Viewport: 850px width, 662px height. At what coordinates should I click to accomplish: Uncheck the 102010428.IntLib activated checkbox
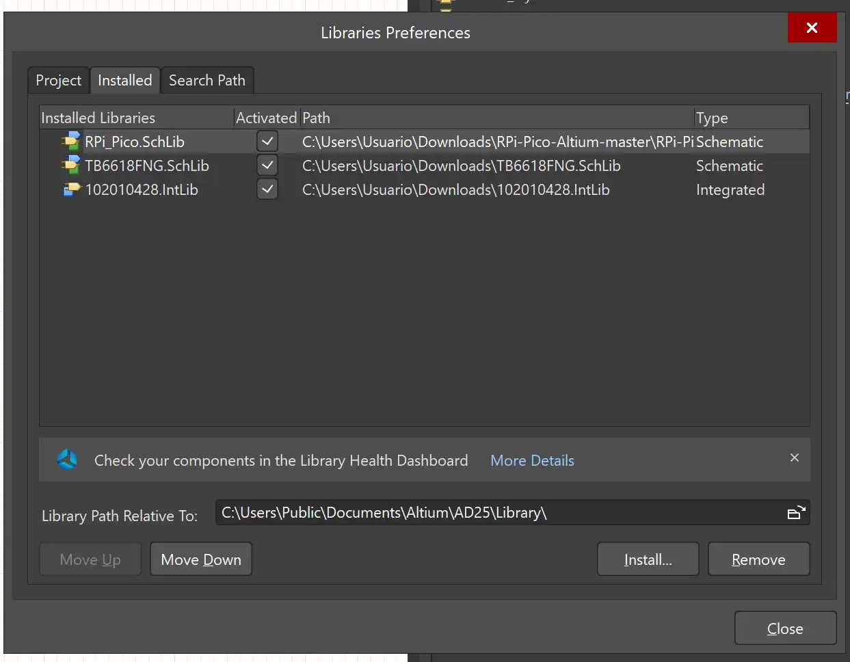[x=267, y=189]
